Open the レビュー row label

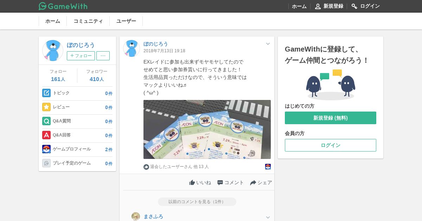pyautogui.click(x=61, y=107)
